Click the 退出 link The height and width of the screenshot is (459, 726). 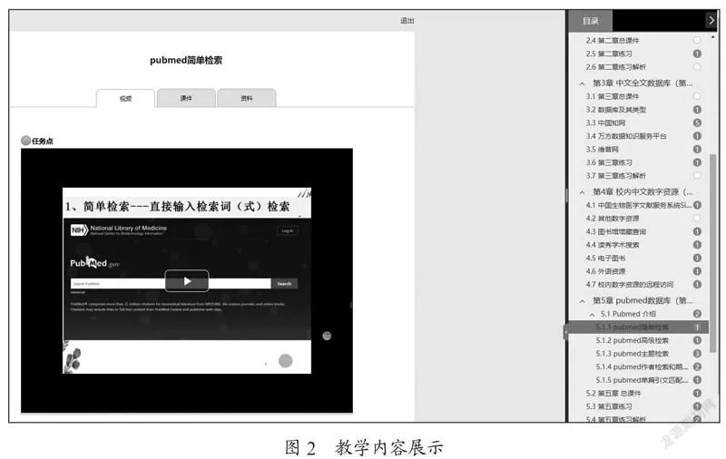coord(407,20)
